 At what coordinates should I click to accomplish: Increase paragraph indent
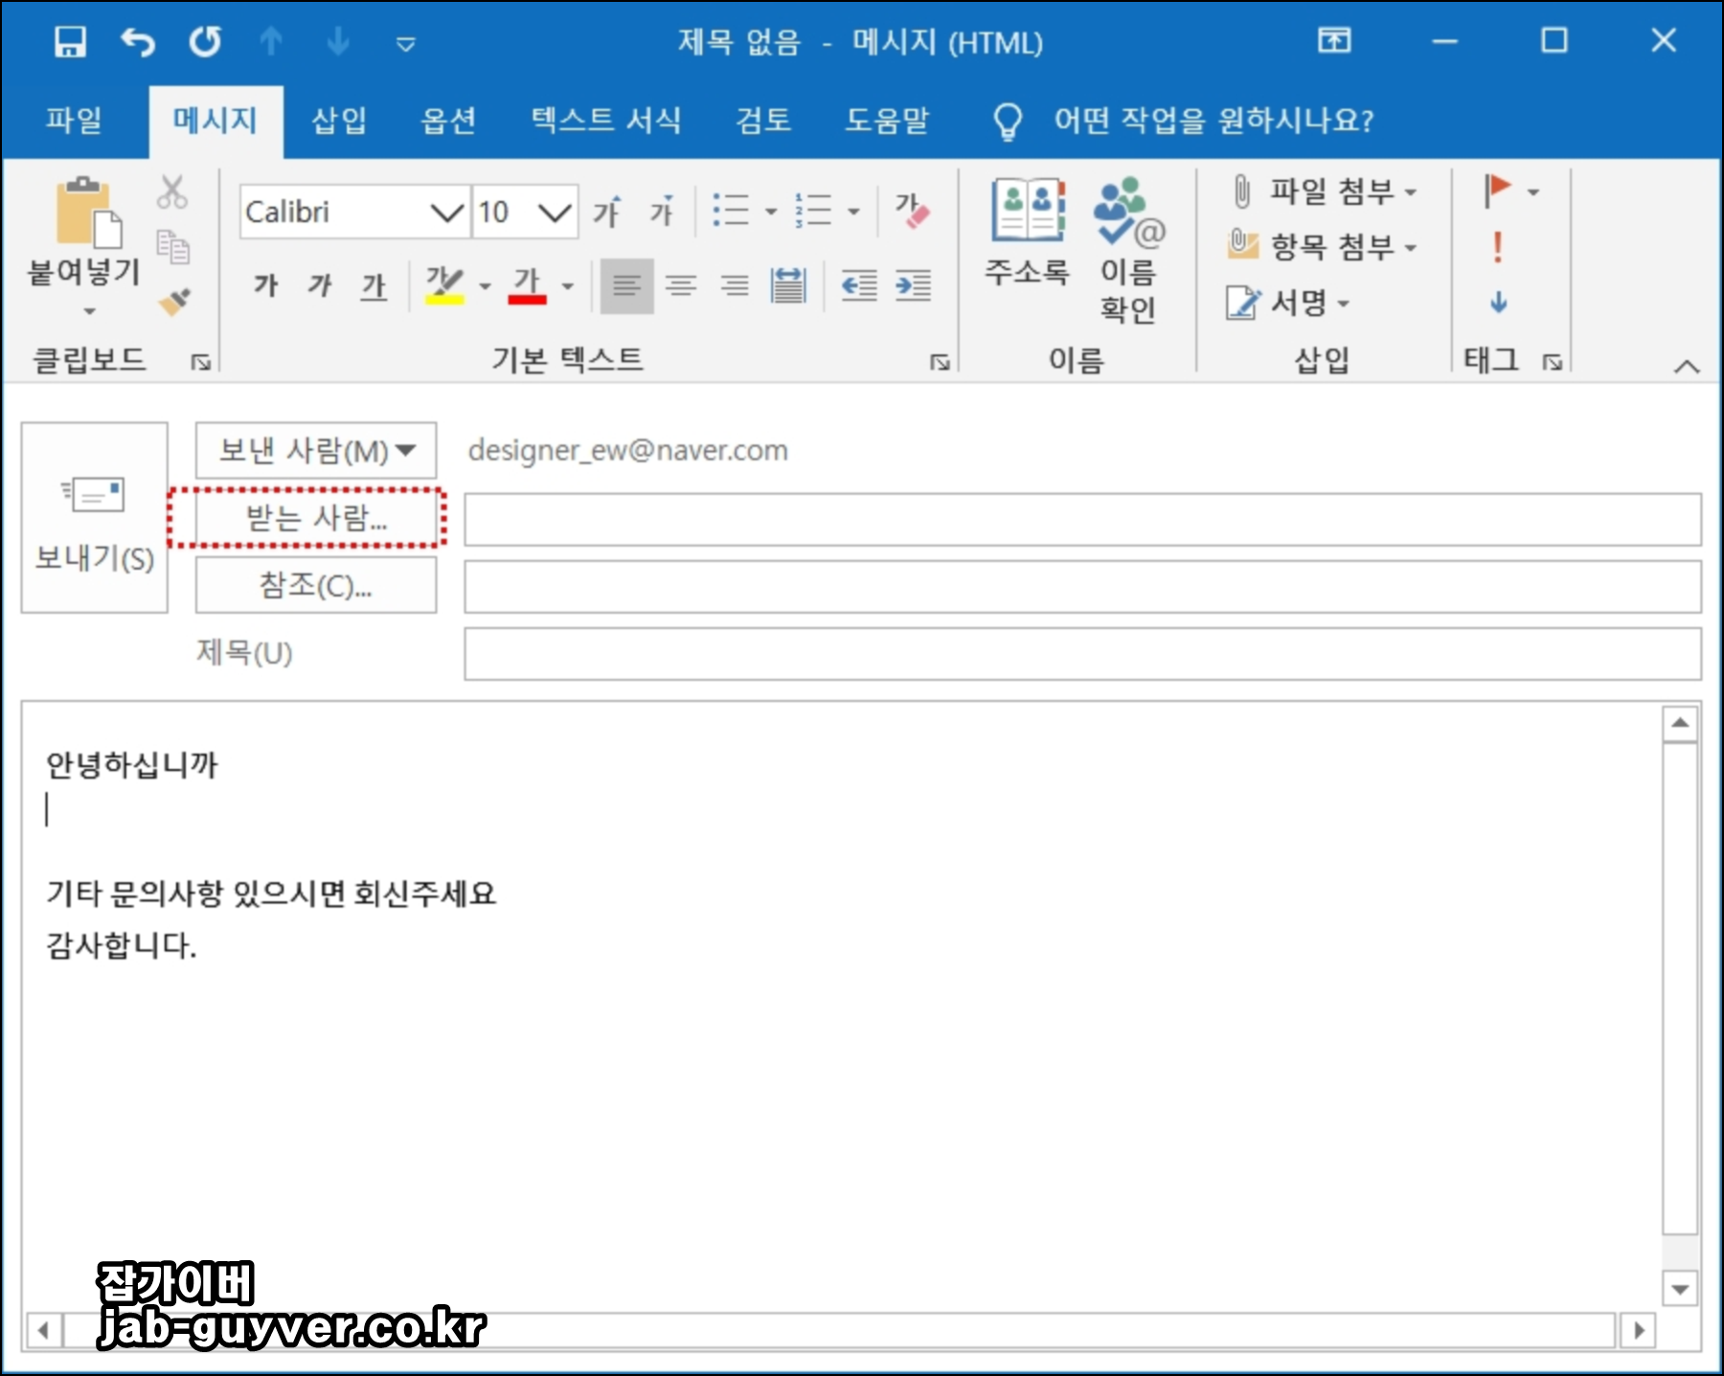pos(913,285)
